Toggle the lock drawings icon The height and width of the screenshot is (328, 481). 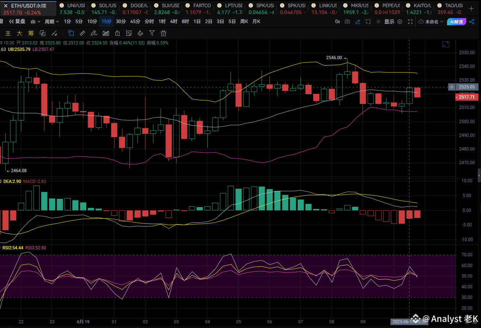point(117,34)
